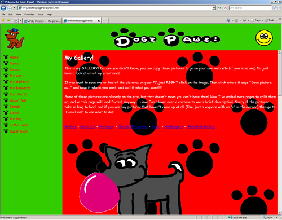The width and height of the screenshot is (282, 220).
Task: Click the Refresh icon beside address bar
Action: (x=219, y=8)
